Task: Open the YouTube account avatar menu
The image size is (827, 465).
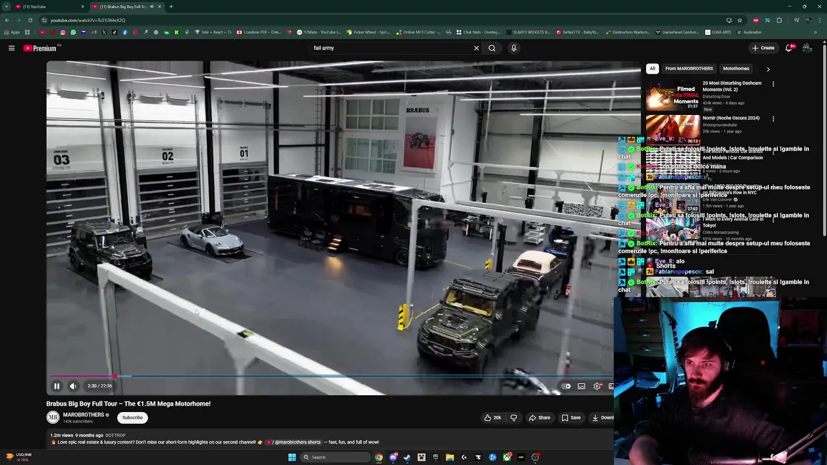Action: 807,48
